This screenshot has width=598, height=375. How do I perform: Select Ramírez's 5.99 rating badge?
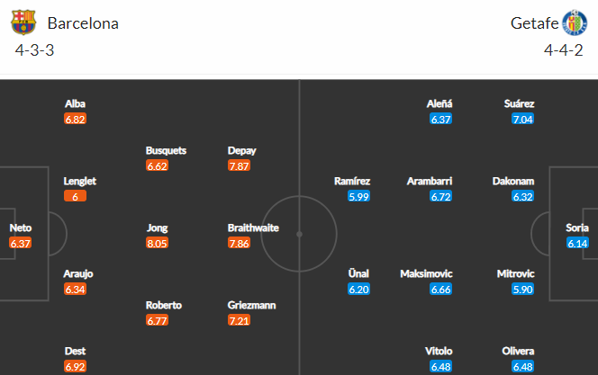[358, 196]
